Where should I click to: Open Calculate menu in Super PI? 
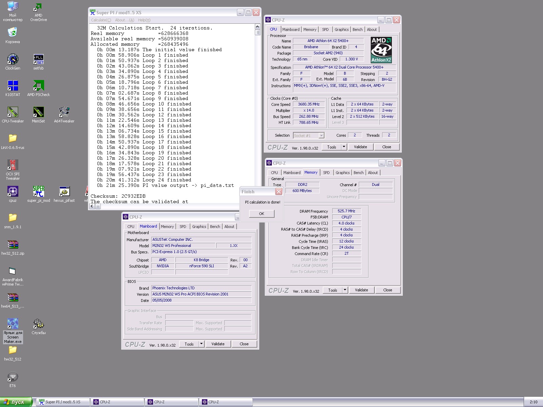pos(101,20)
